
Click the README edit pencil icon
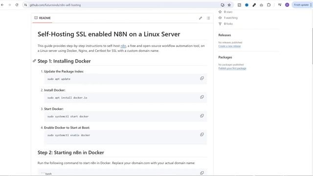[x=201, y=18]
